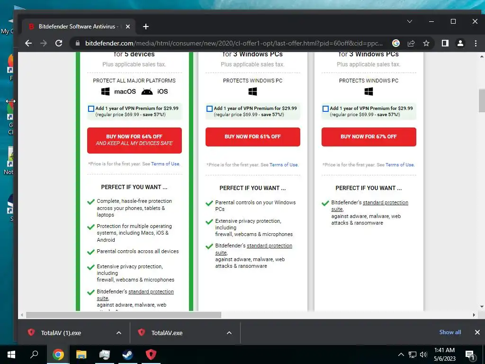Reload the Bitdefender page
The image size is (485, 364).
tap(59, 43)
